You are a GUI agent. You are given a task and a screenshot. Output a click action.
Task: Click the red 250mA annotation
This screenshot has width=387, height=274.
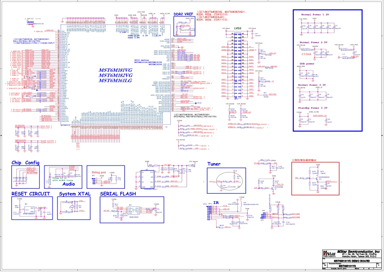[306, 53]
